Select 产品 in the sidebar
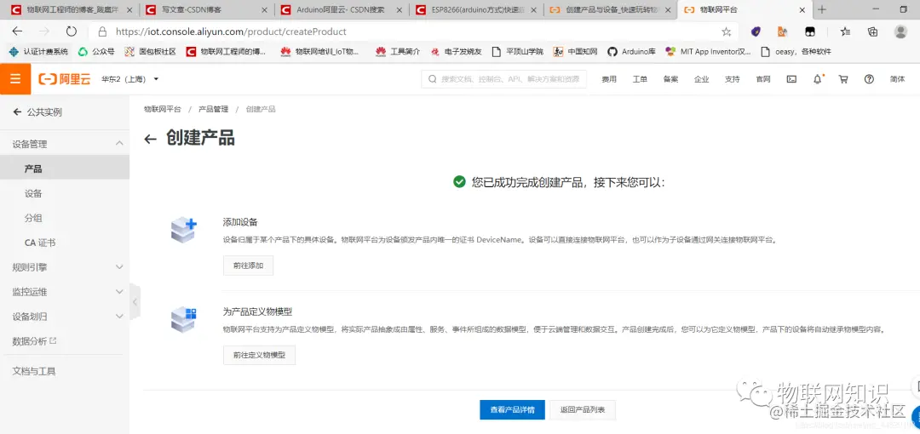920x434 pixels. coord(65,168)
